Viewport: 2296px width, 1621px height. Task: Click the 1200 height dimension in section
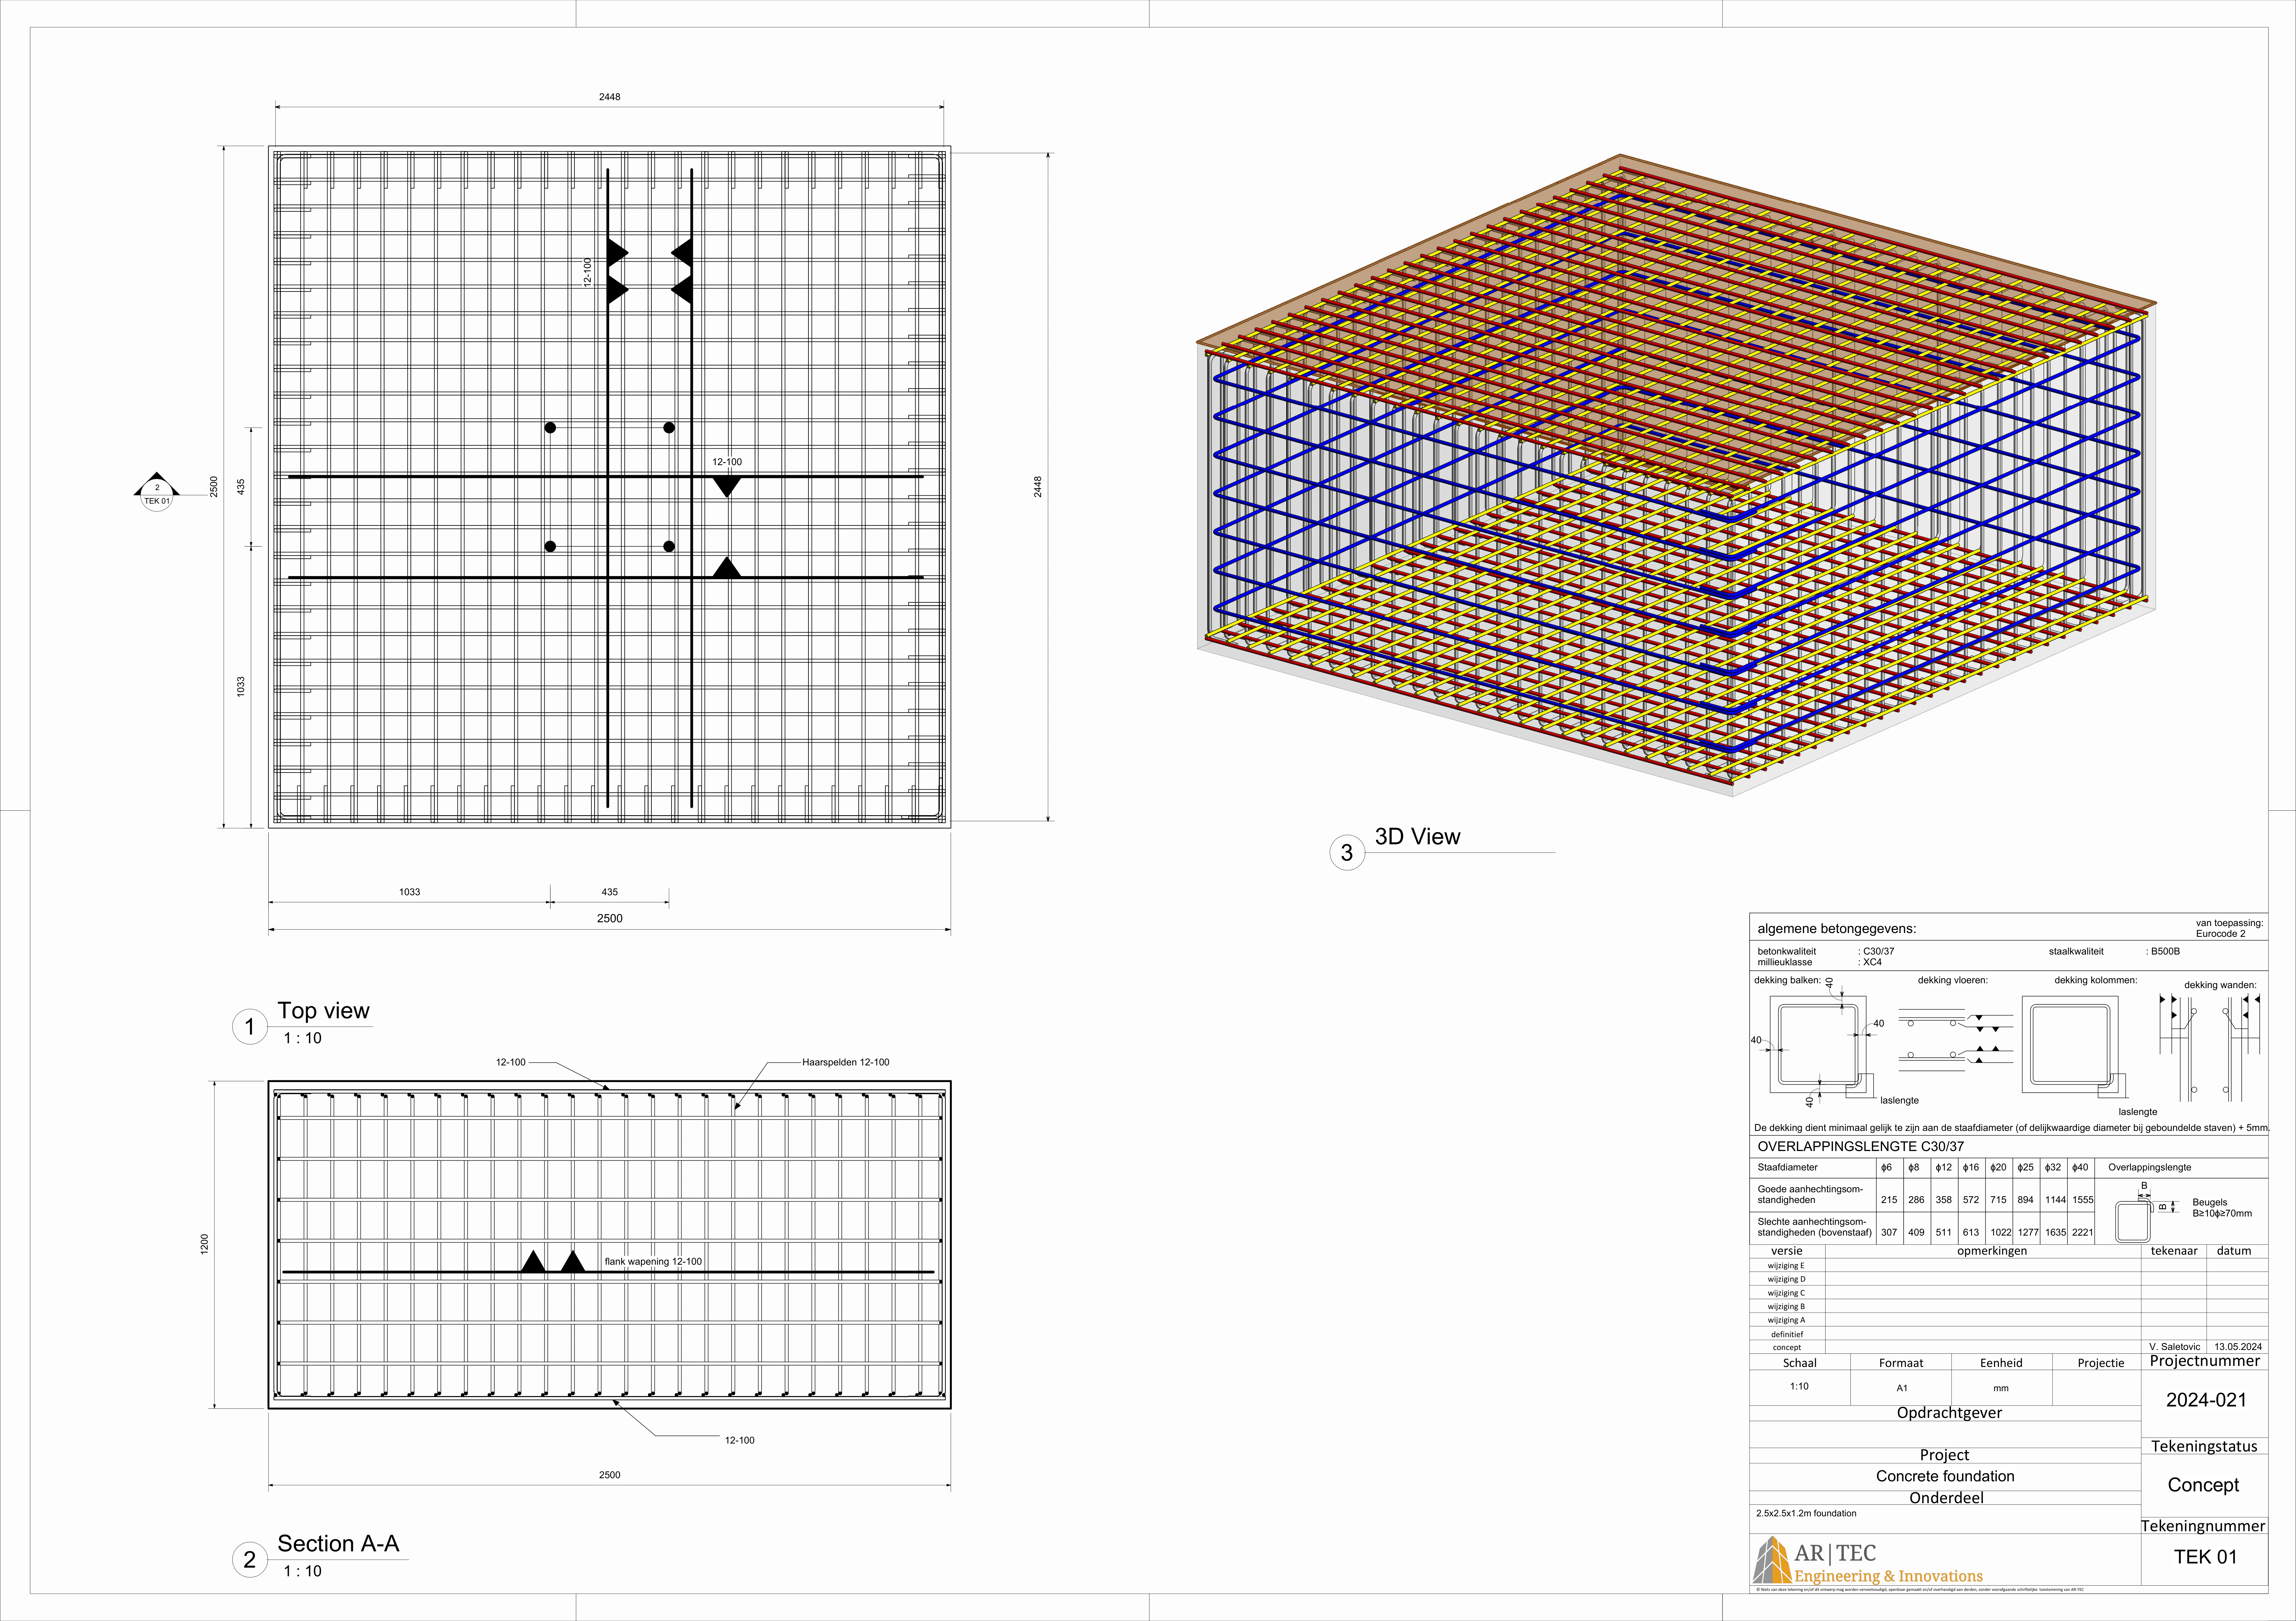pyautogui.click(x=204, y=1244)
